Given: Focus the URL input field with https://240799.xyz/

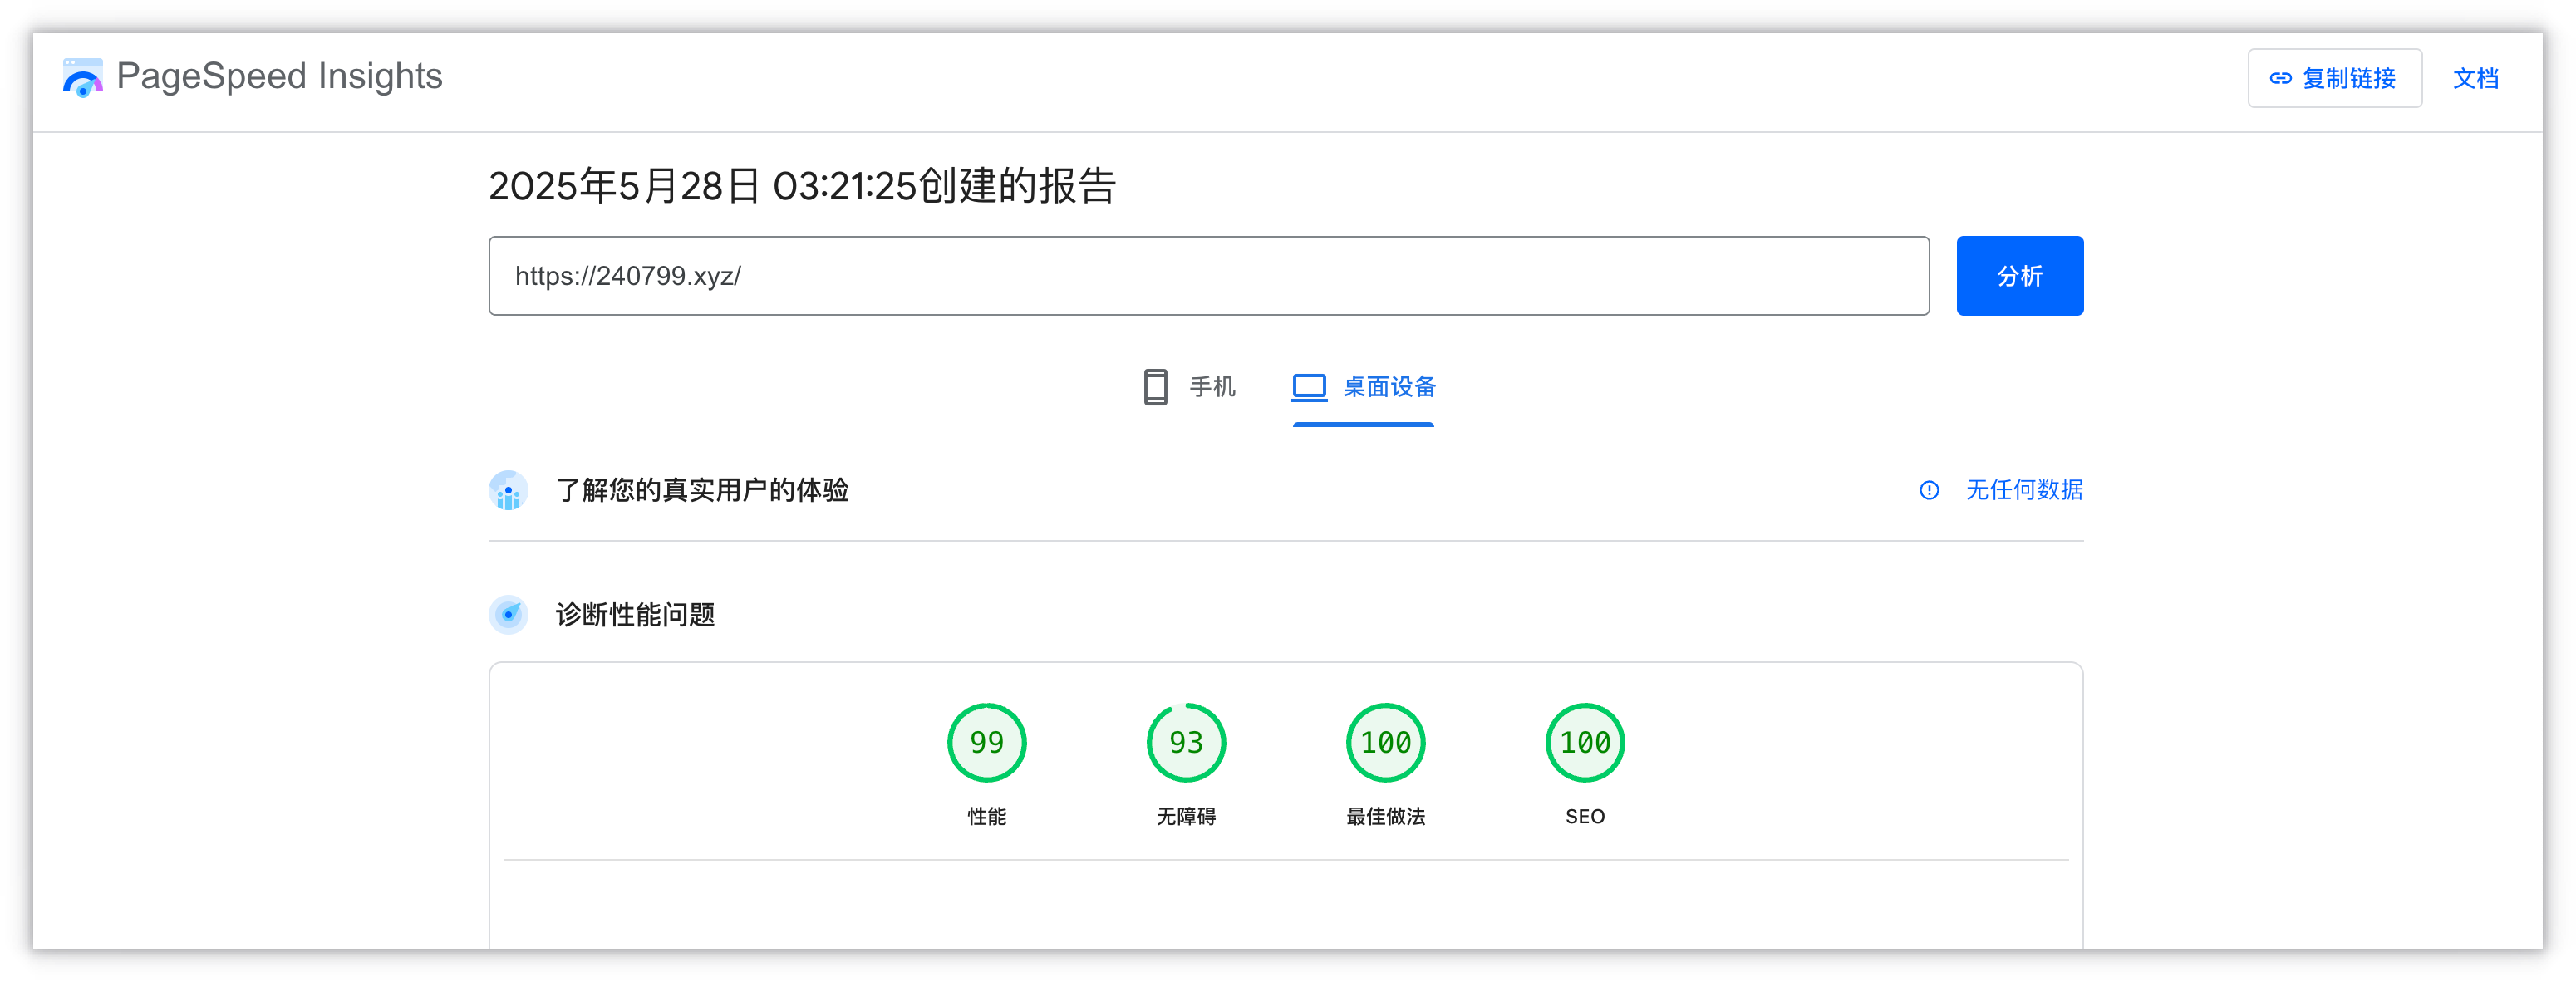Looking at the screenshot, I should pos(1208,276).
